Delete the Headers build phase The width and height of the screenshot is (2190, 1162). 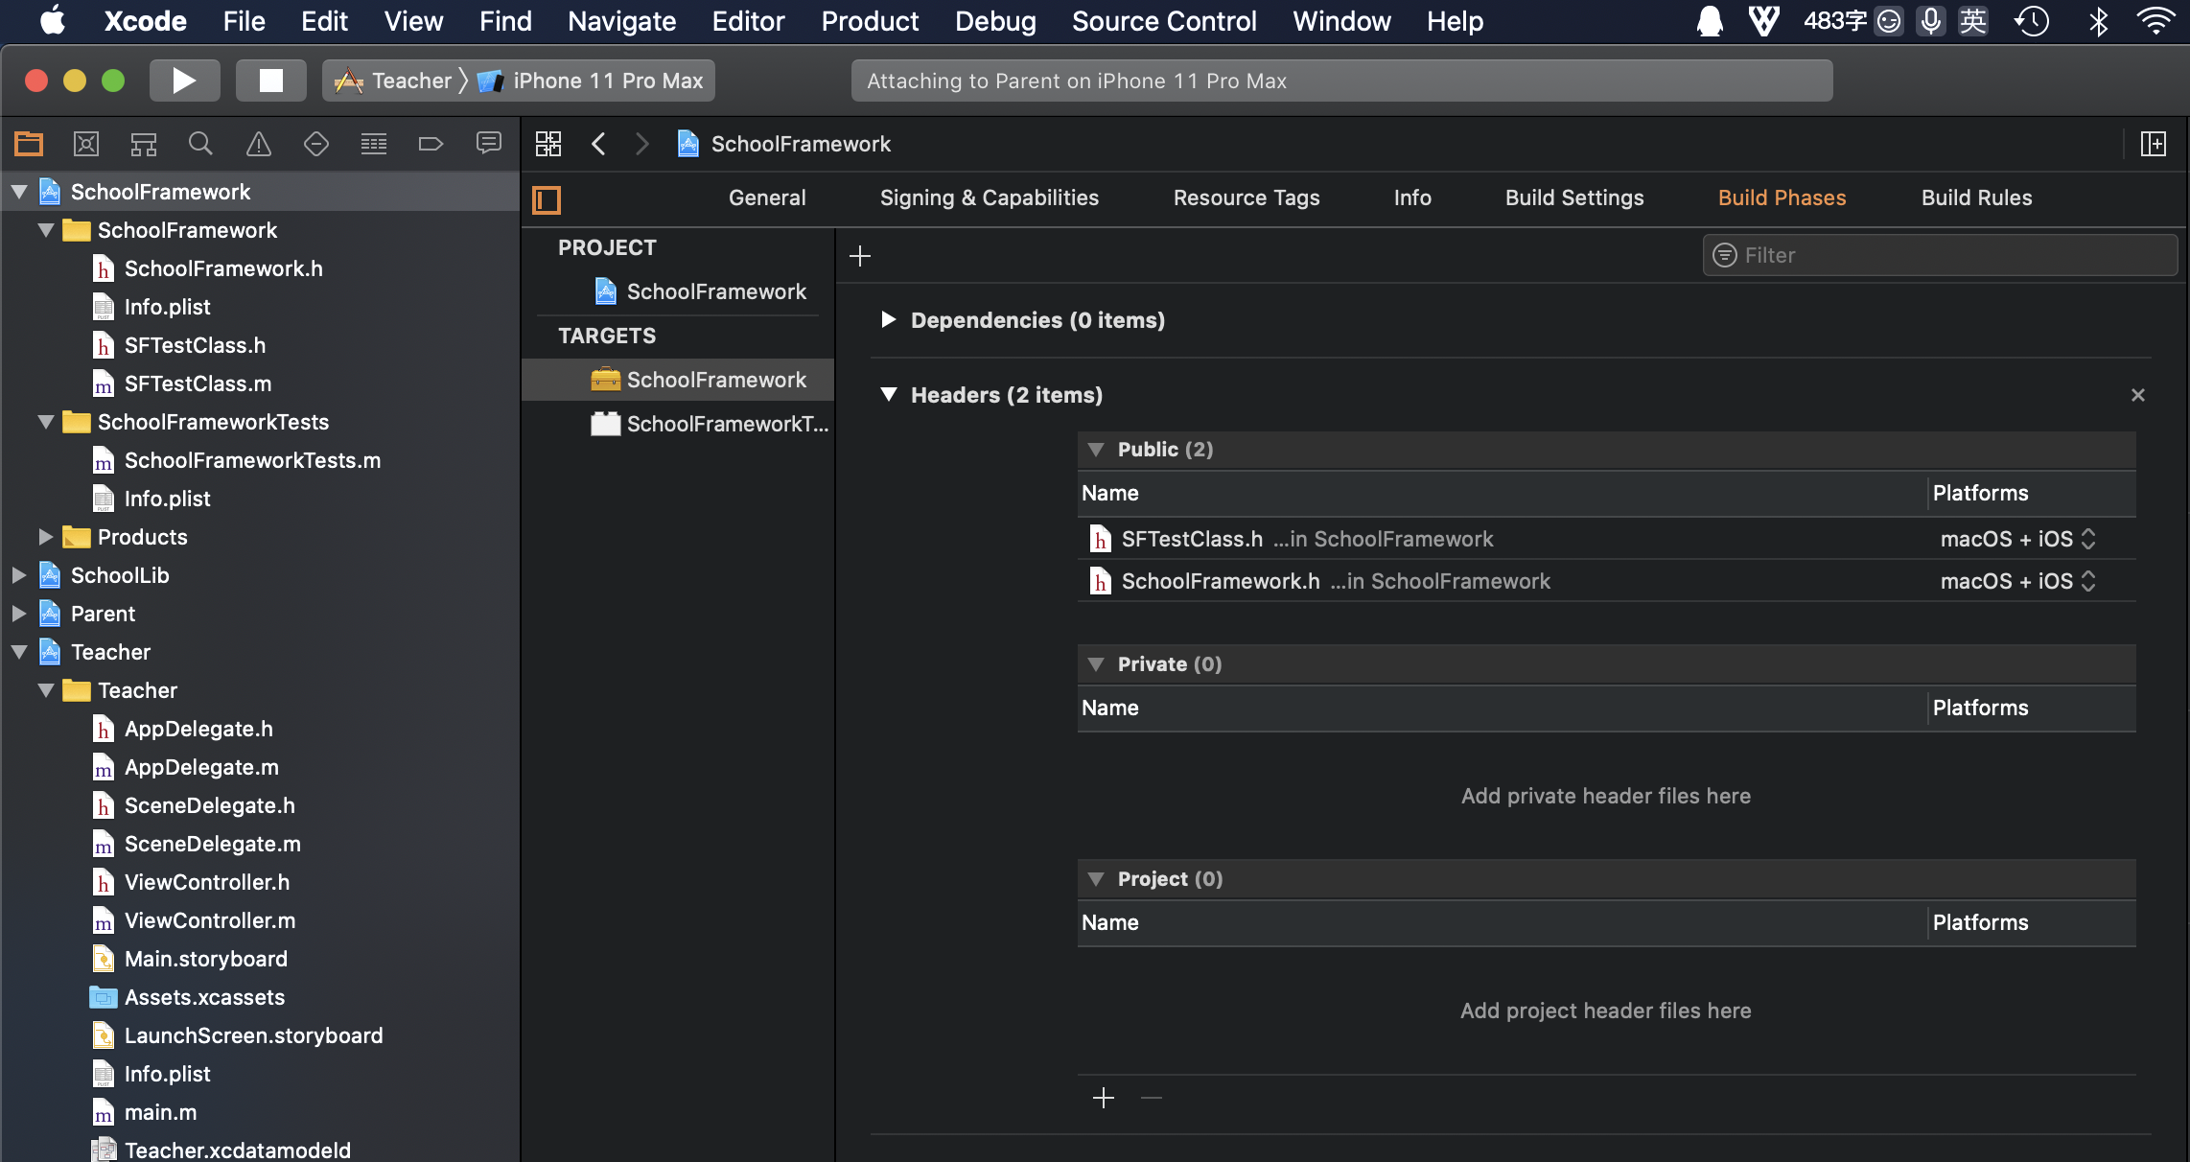(x=2138, y=395)
